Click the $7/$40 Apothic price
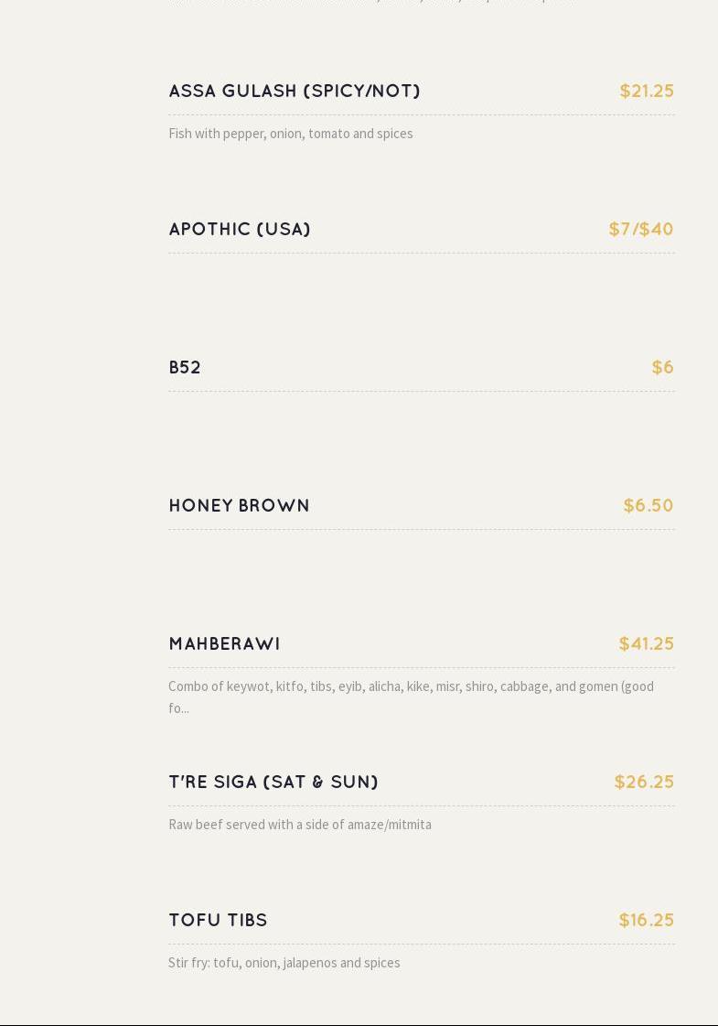 [641, 229]
